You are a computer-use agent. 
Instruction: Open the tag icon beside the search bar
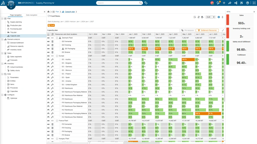click(146, 3)
